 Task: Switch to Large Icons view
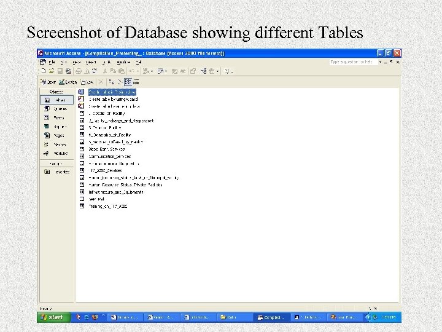pyautogui.click(x=111, y=82)
